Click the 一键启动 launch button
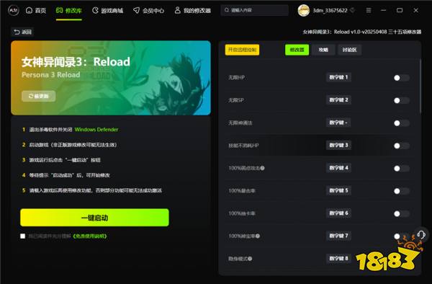Image resolution: width=432 pixels, height=284 pixels. coord(94,218)
